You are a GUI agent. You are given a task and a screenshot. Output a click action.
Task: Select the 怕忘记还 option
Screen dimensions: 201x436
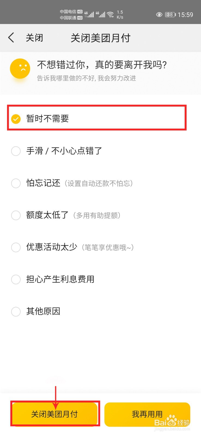(16, 183)
